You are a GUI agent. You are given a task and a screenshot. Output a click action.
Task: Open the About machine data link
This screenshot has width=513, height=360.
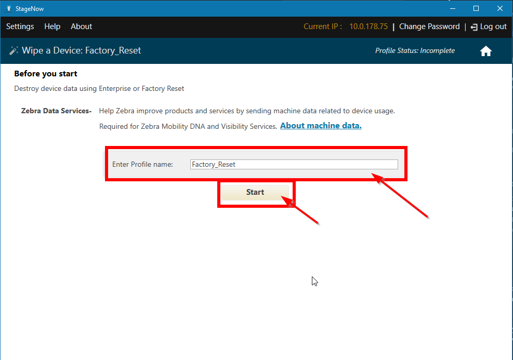click(321, 125)
